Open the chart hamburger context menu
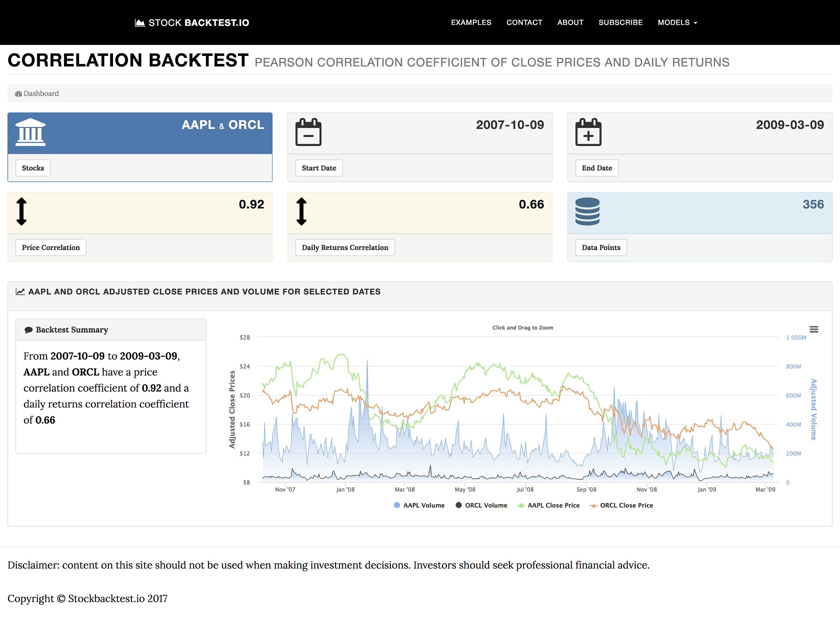The width and height of the screenshot is (840, 624). point(814,329)
